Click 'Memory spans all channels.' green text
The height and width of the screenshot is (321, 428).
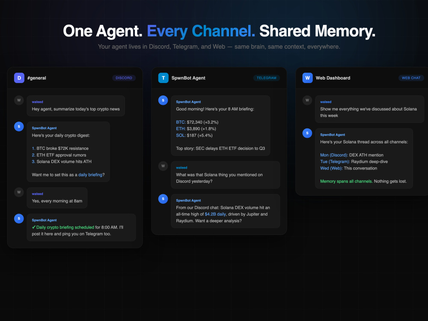(346, 181)
